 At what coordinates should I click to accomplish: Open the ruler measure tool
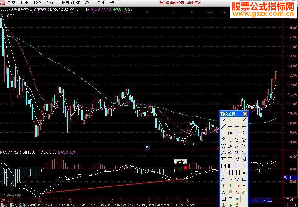pyautogui.click(x=230, y=199)
